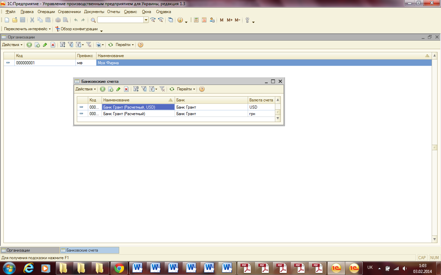Add new account in Банковские счета toolbar
Image resolution: width=441 pixels, height=275 pixels.
(x=103, y=89)
